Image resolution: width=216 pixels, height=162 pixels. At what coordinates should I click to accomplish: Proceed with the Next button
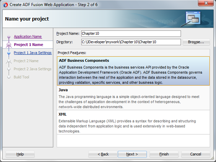pos(132,154)
